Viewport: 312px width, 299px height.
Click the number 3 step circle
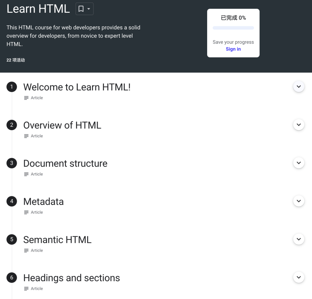click(x=12, y=163)
